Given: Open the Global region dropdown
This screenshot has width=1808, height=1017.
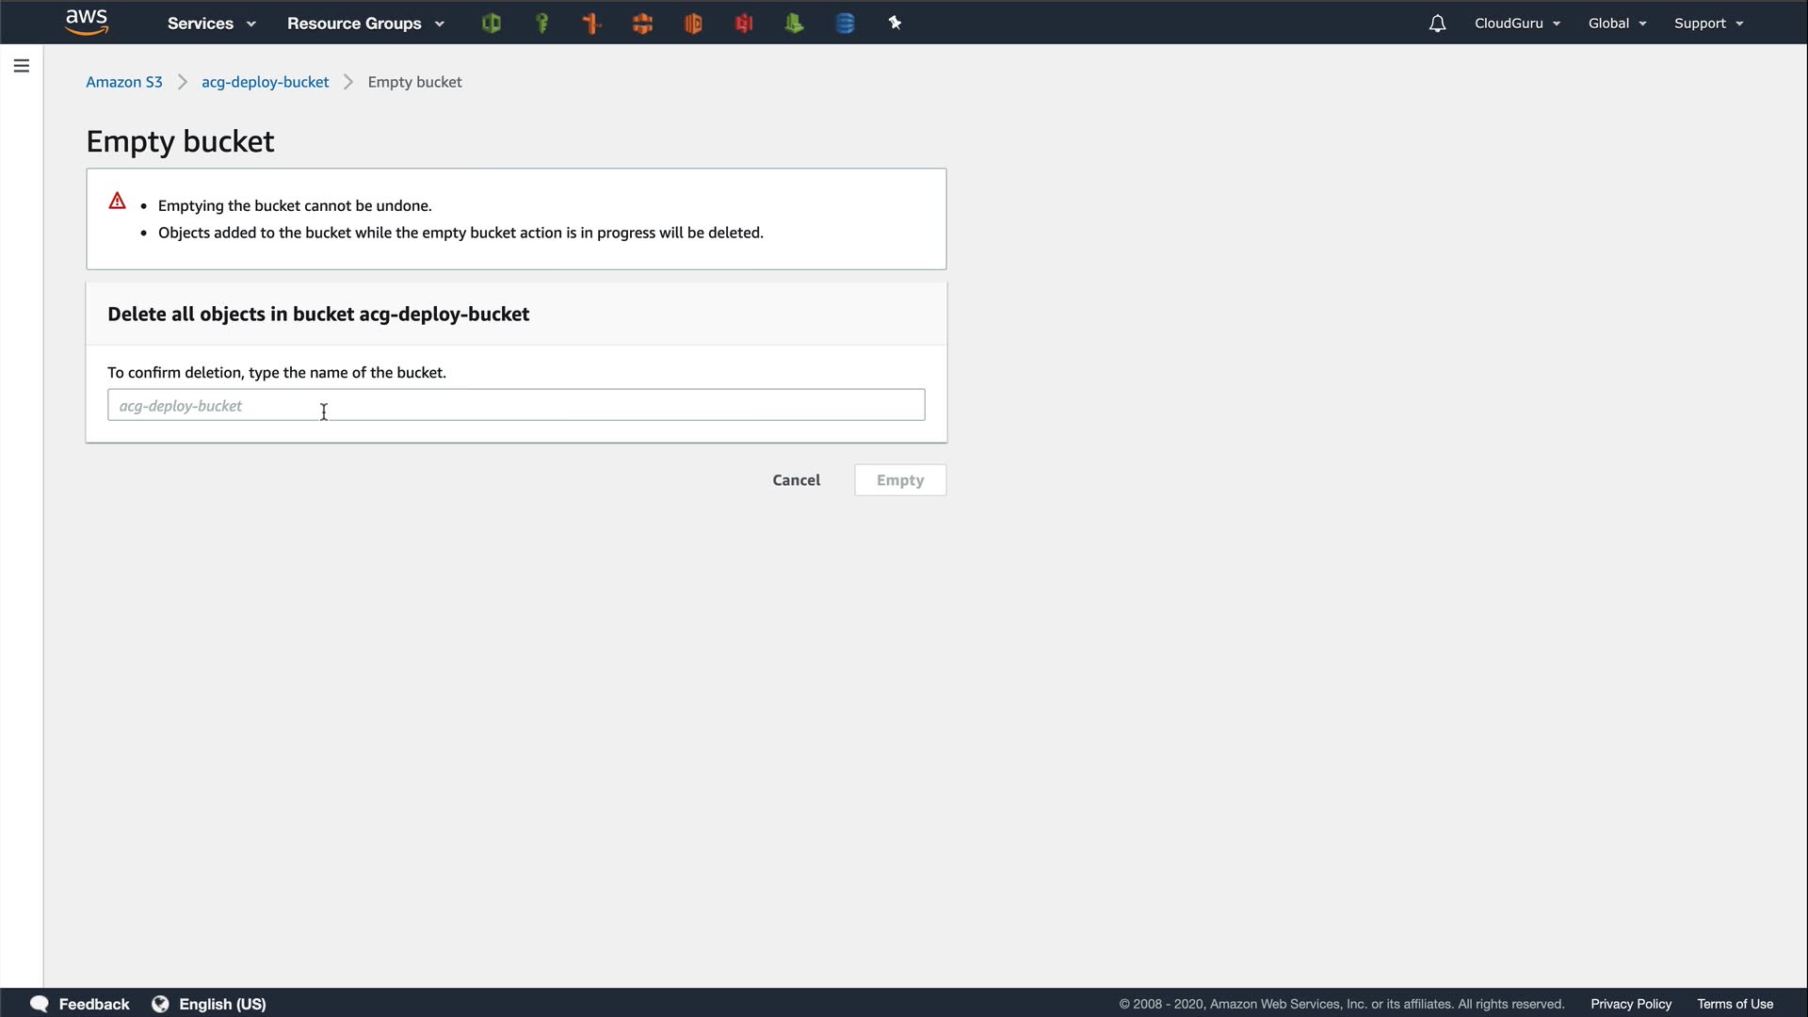Looking at the screenshot, I should 1617,24.
